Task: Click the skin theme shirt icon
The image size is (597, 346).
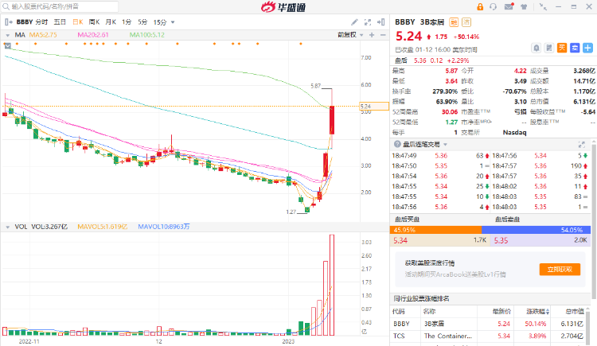Action: (524, 6)
